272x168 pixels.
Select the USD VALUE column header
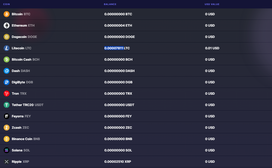click(x=212, y=4)
